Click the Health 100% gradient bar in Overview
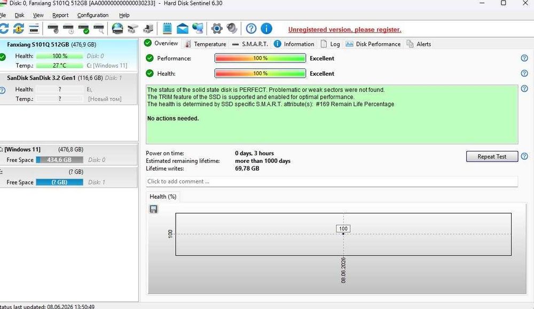This screenshot has width=534, height=309. [260, 74]
